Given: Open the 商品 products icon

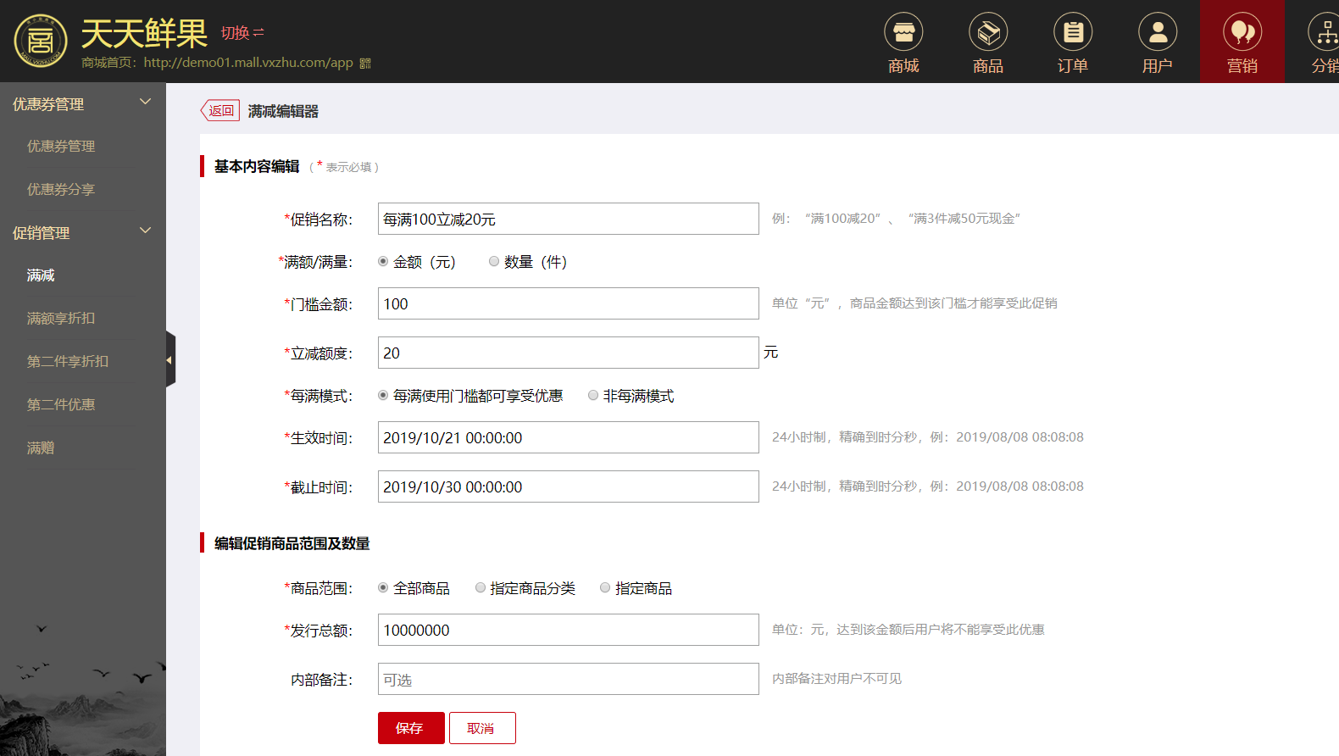Looking at the screenshot, I should point(988,42).
